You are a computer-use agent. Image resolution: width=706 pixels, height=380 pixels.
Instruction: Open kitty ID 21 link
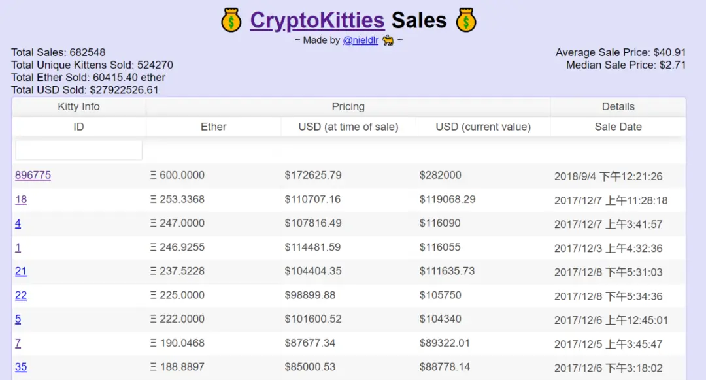coord(21,271)
